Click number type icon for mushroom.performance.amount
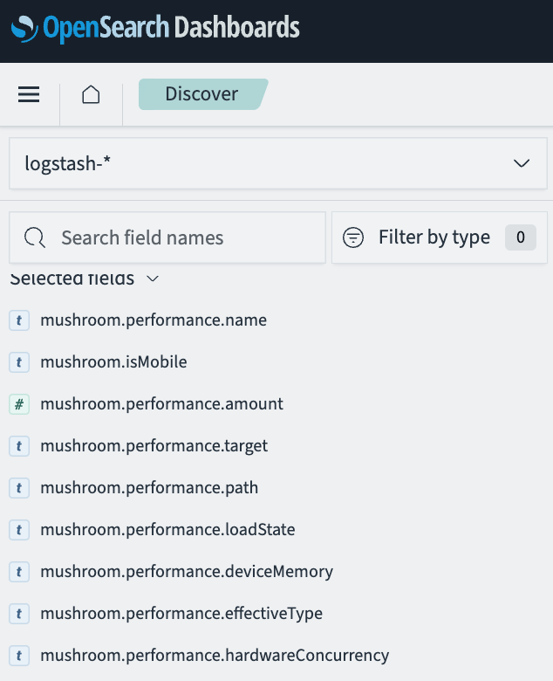 [x=19, y=404]
